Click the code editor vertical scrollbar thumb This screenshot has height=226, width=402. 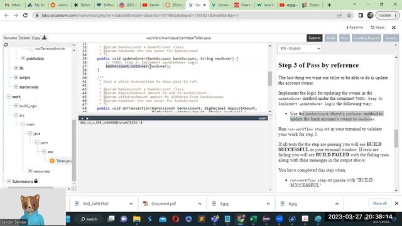269,78
